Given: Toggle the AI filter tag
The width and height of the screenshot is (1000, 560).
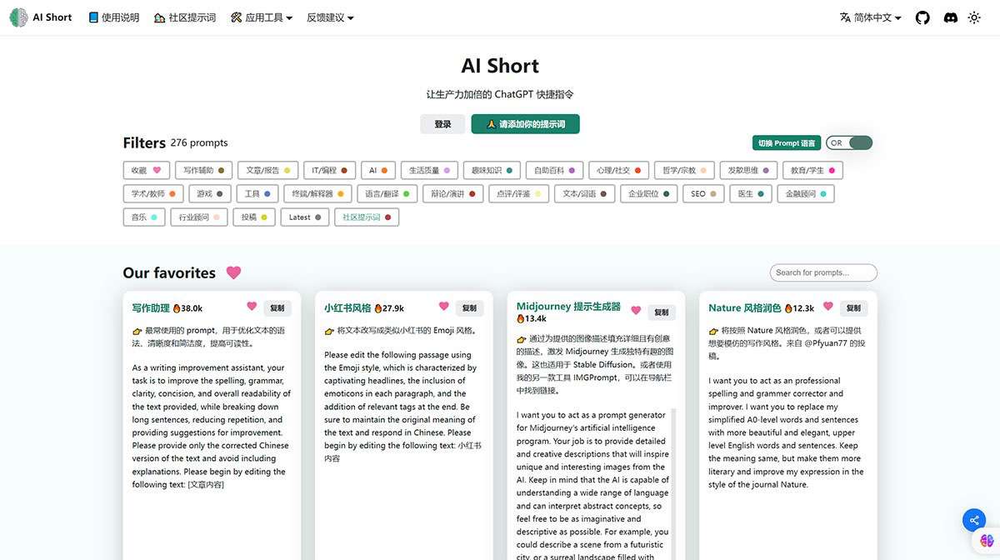Looking at the screenshot, I should [x=378, y=170].
